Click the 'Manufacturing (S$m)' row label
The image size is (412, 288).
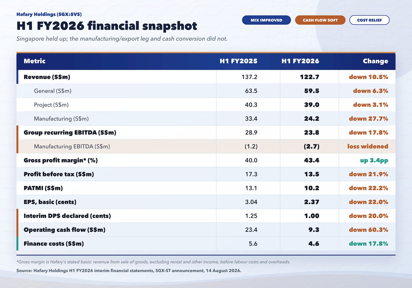click(x=61, y=118)
